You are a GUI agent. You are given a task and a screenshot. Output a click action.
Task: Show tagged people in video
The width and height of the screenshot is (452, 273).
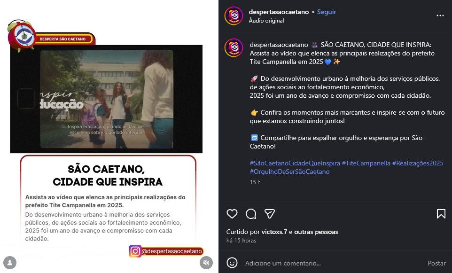10,263
